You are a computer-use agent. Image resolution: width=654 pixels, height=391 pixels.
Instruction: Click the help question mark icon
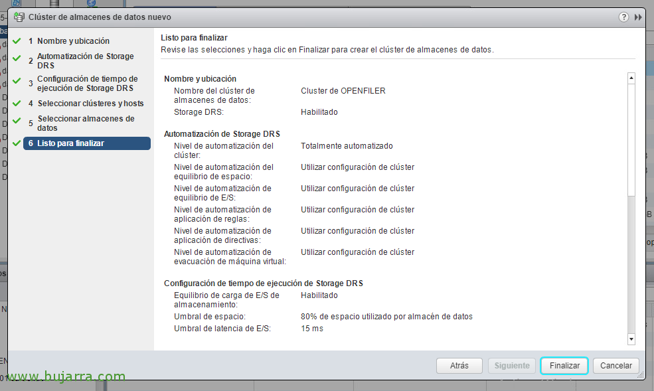623,17
